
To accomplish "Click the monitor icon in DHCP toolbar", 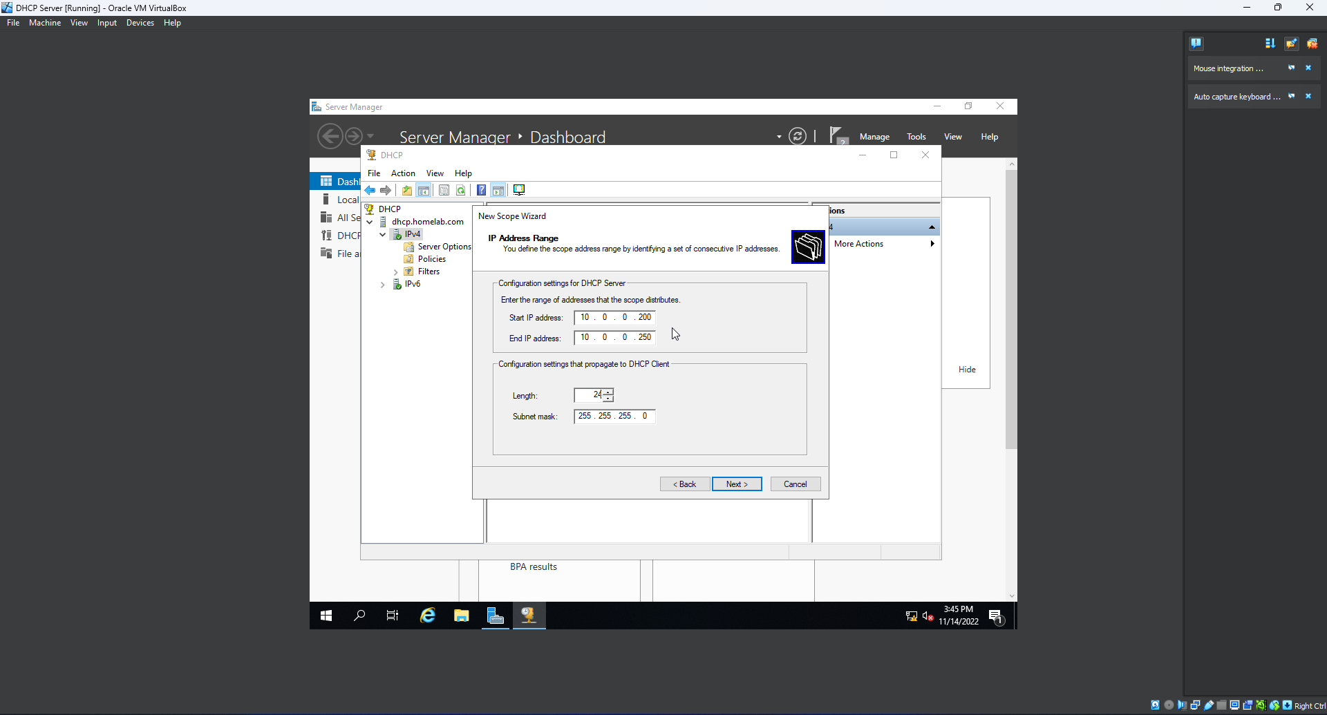I will [x=519, y=191].
